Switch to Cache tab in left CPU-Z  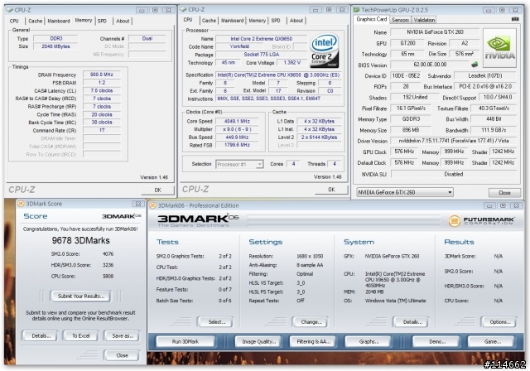point(35,21)
